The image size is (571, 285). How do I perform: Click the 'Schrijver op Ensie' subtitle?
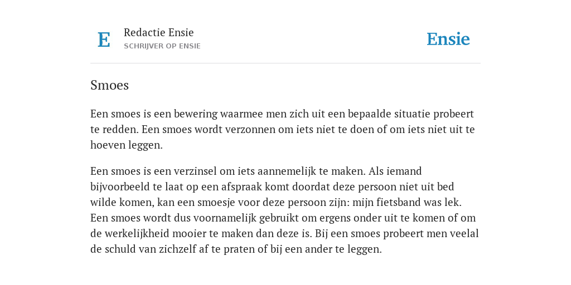(x=162, y=46)
